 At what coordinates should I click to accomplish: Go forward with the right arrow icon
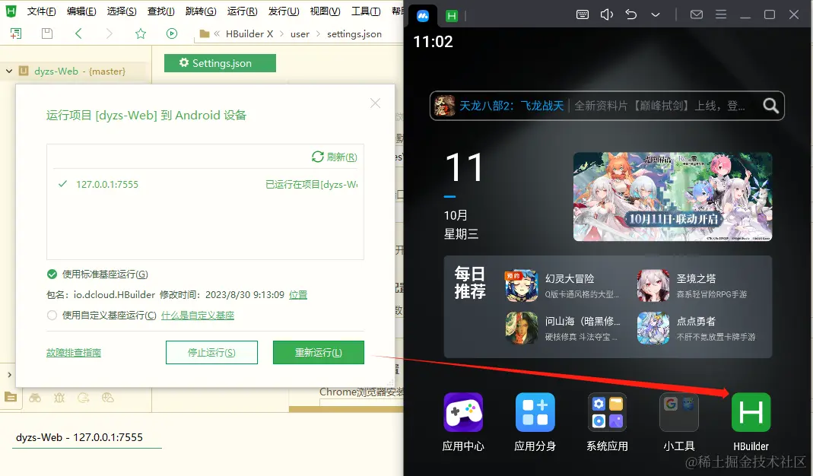[x=109, y=33]
